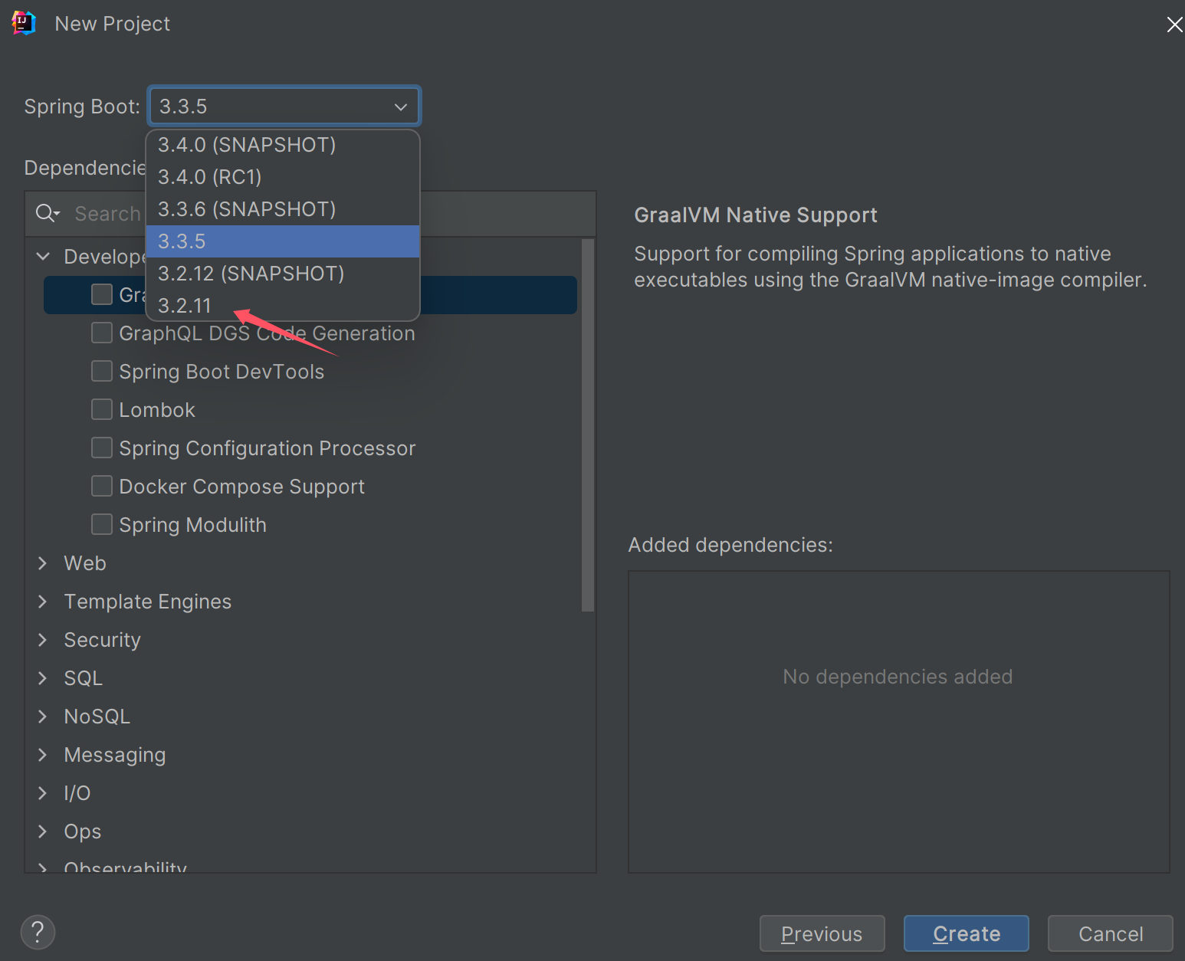Expand the Web category

tap(43, 563)
